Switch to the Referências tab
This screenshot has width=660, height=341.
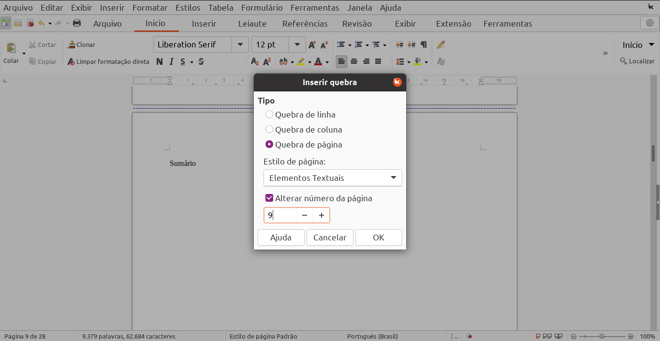pyautogui.click(x=305, y=24)
